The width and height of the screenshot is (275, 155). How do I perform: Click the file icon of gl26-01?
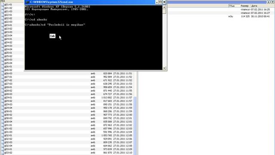[x=3, y=66]
